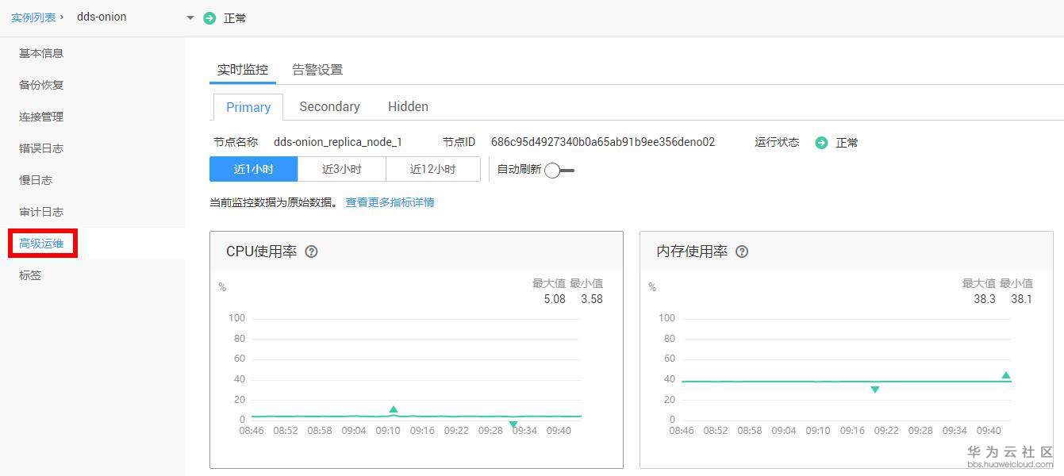Click CPU chart minimum down-triangle marker
The width and height of the screenshot is (1064, 476).
[x=513, y=424]
